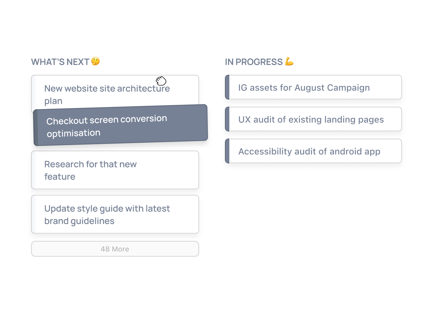Open Update style guide card
The image size is (433, 312).
(115, 214)
